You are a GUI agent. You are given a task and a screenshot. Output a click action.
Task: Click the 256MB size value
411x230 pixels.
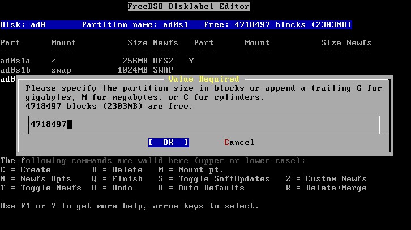click(x=135, y=61)
